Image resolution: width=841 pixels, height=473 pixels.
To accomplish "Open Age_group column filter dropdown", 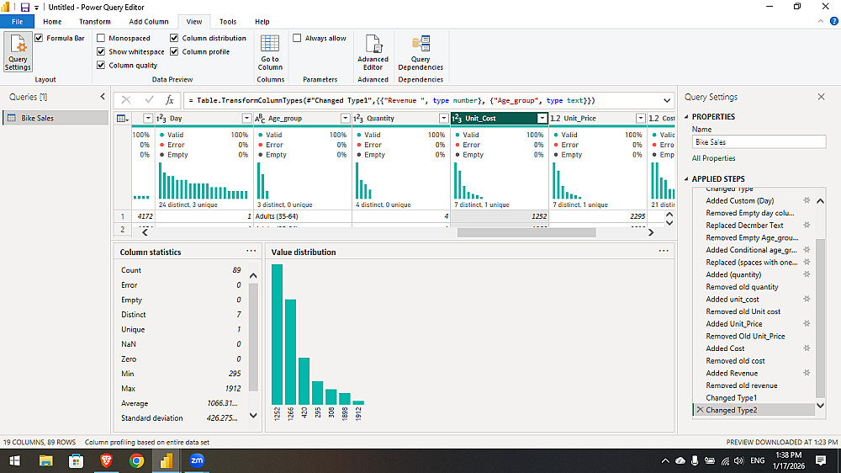I will (x=345, y=118).
